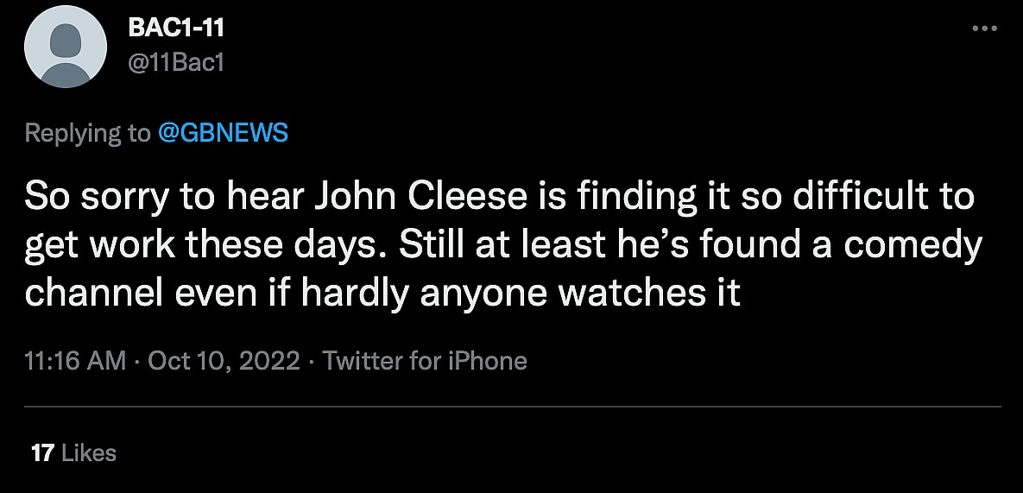This screenshot has height=493, width=1023.
Task: Click the number 17 in likes count
Action: [x=42, y=452]
